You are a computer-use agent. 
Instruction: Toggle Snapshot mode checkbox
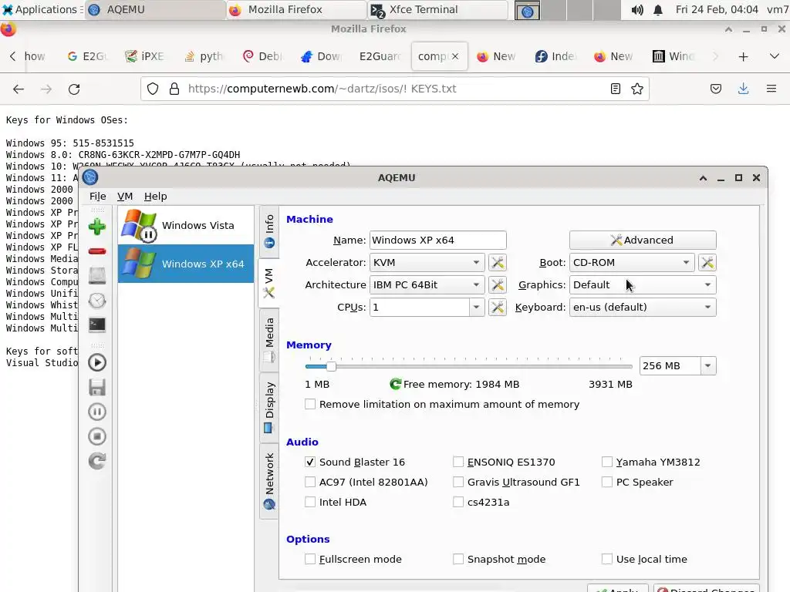[458, 559]
